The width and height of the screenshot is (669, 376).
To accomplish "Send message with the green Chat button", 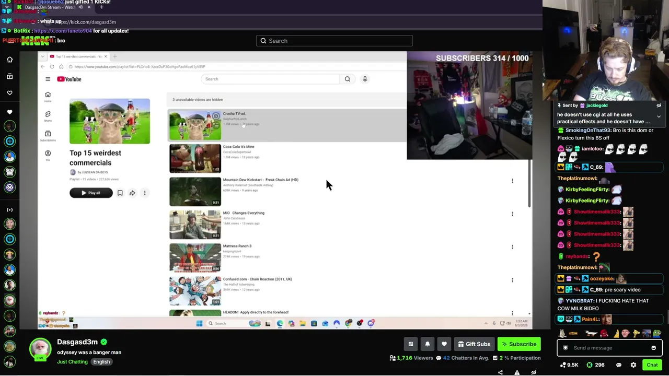I will pyautogui.click(x=652, y=365).
